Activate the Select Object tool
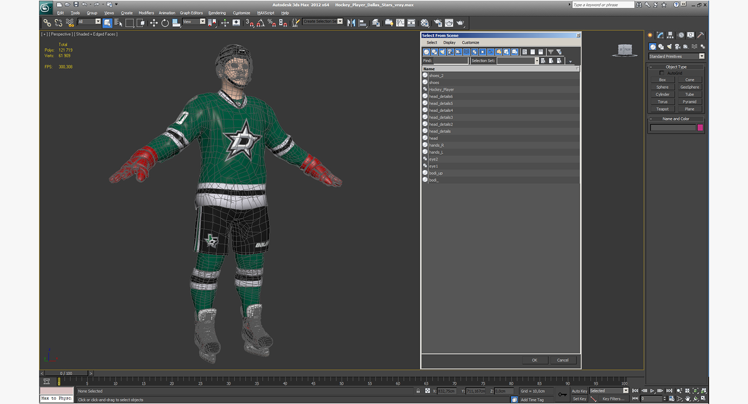748x404 pixels. click(x=107, y=23)
